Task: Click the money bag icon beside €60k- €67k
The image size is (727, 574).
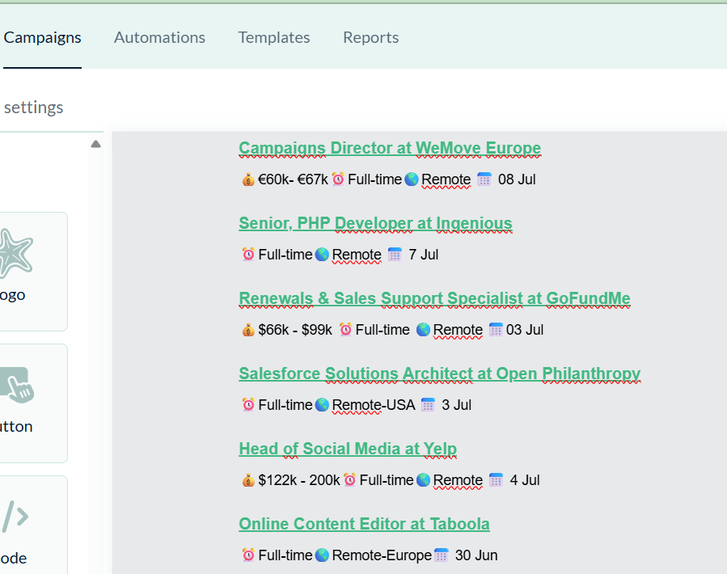Action: pos(248,179)
